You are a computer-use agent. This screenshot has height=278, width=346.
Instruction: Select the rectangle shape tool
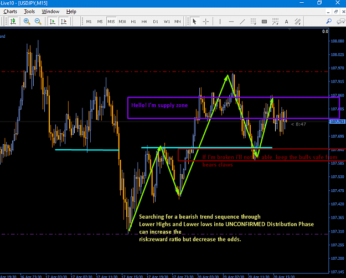pyautogui.click(x=264, y=22)
